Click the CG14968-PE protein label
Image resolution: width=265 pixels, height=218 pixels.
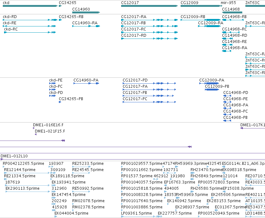click(x=235, y=99)
